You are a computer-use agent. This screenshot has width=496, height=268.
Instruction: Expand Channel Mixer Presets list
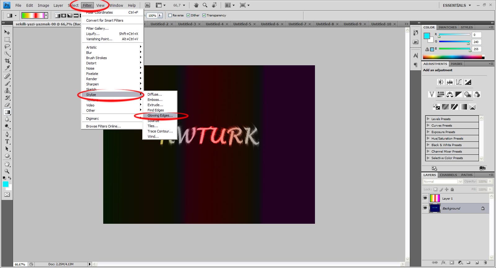click(428, 151)
